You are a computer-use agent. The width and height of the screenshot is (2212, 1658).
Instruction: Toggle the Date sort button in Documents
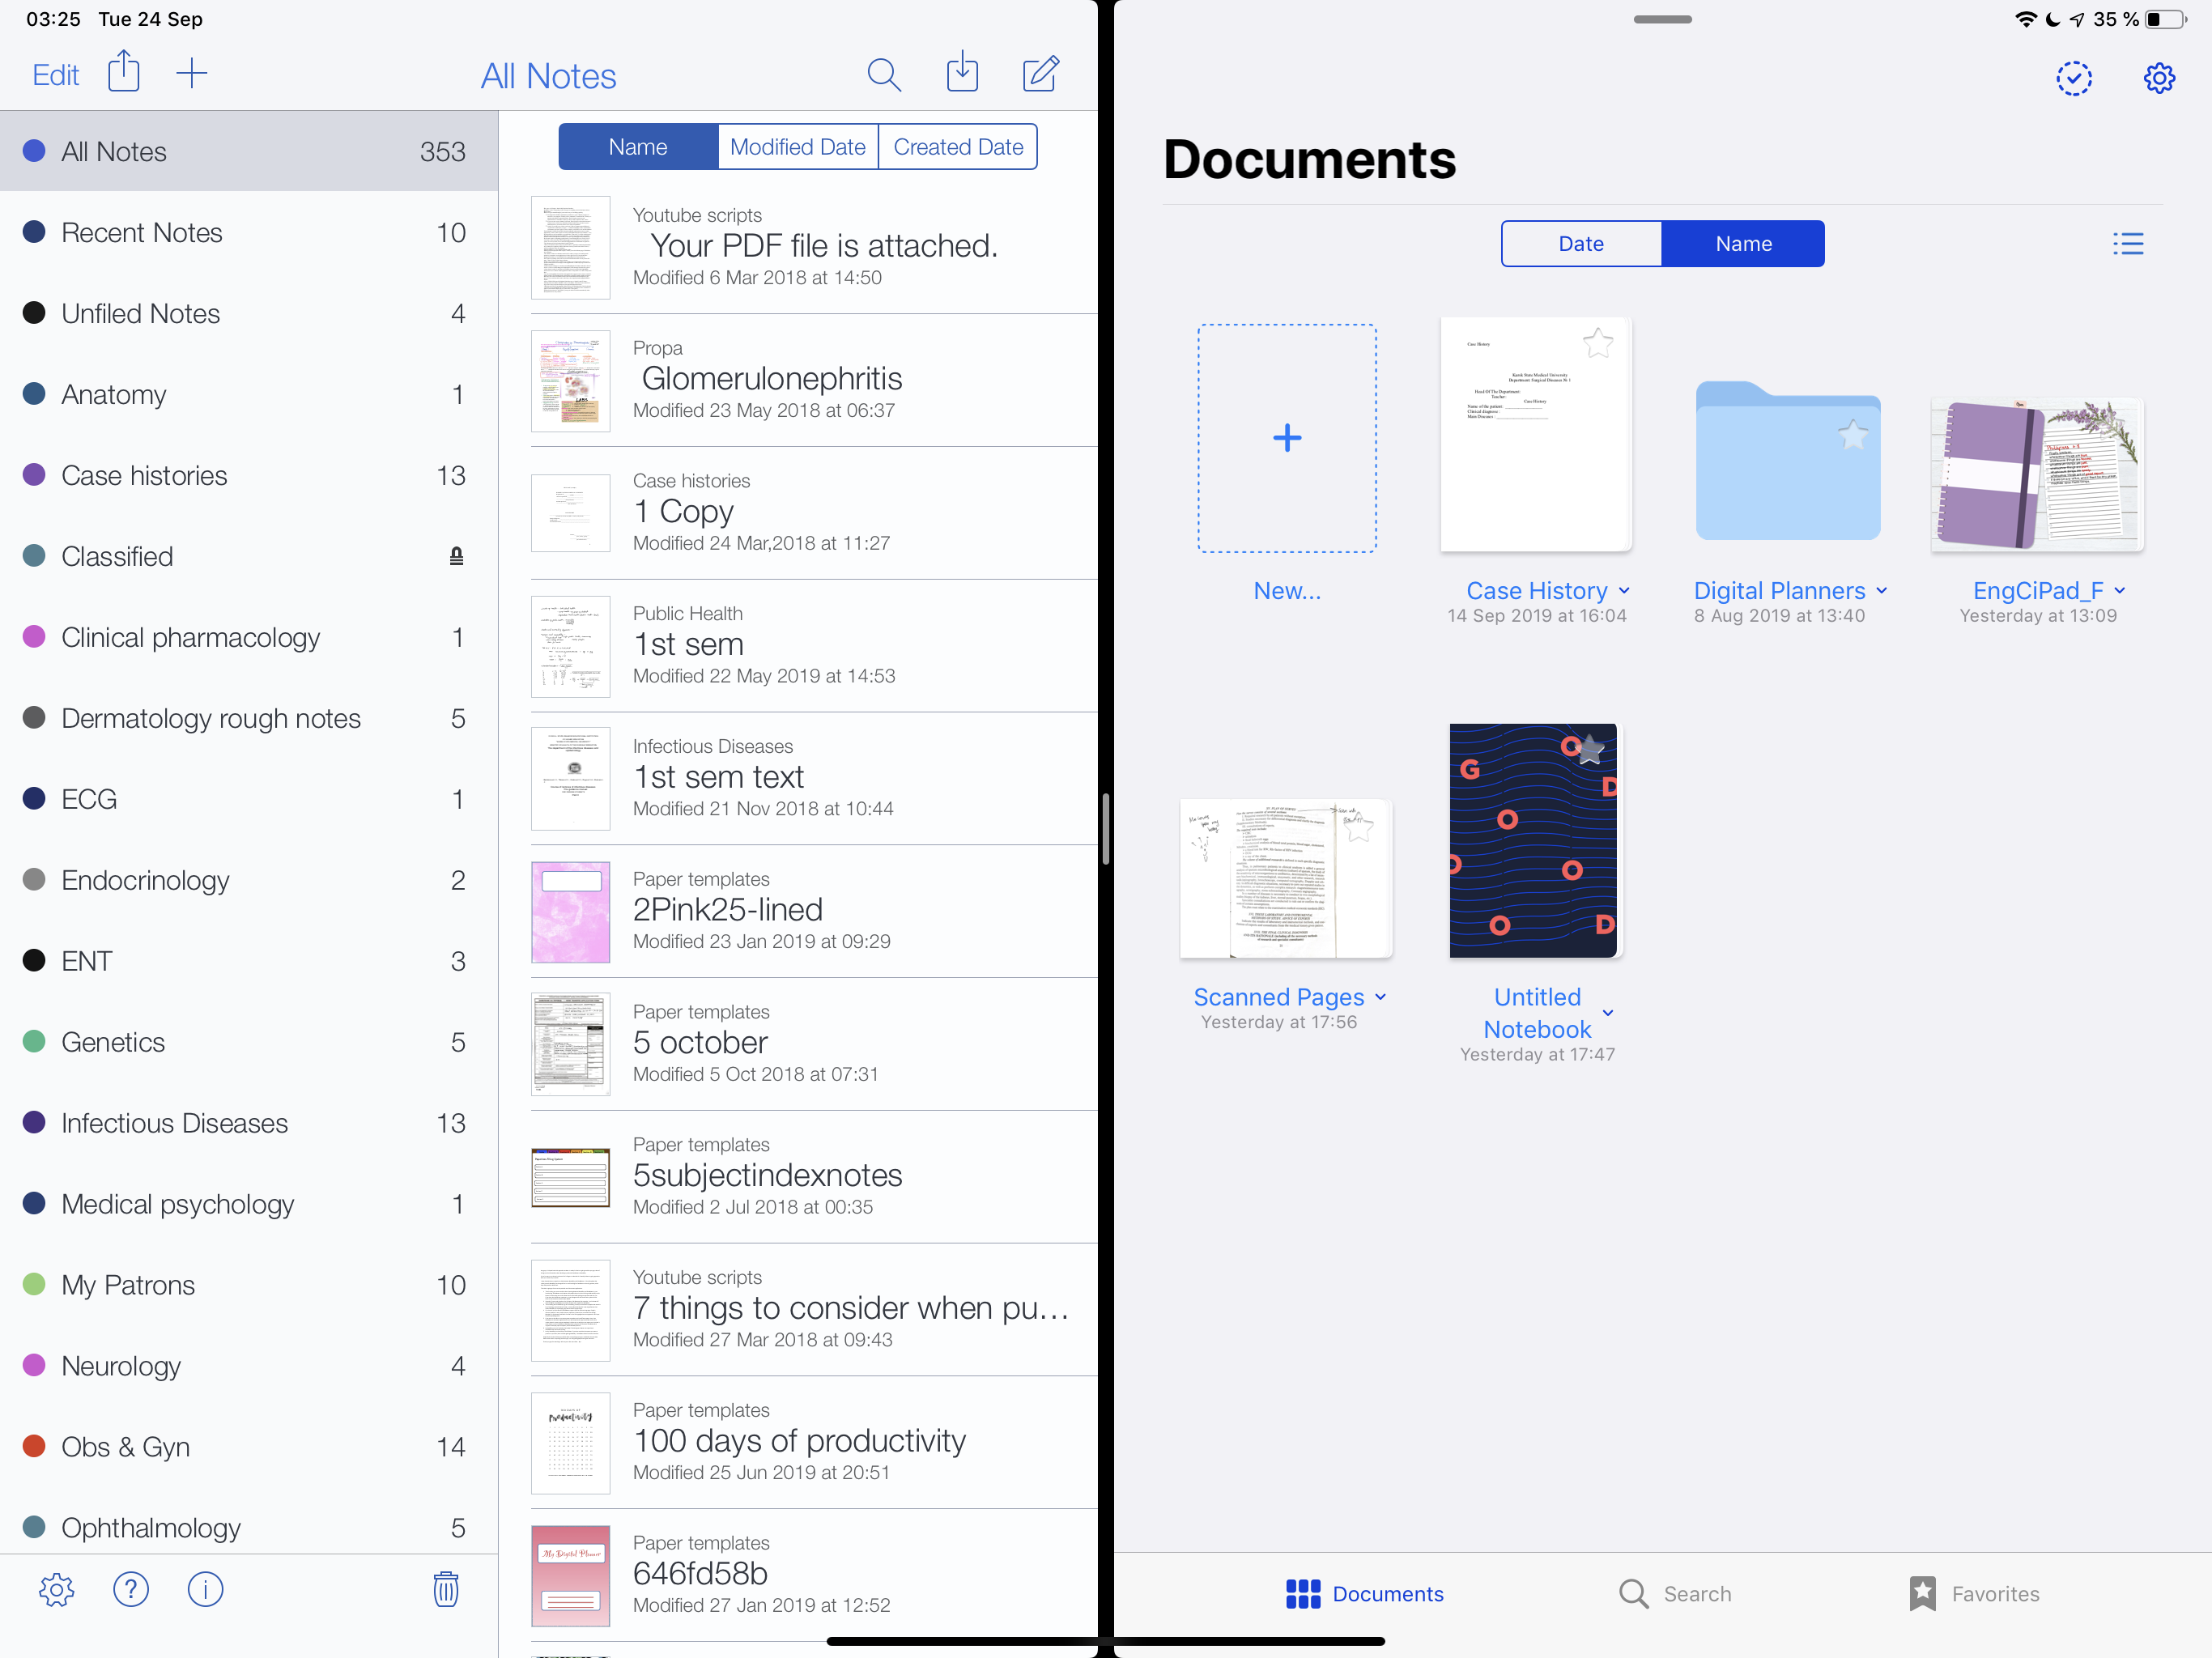coord(1580,242)
